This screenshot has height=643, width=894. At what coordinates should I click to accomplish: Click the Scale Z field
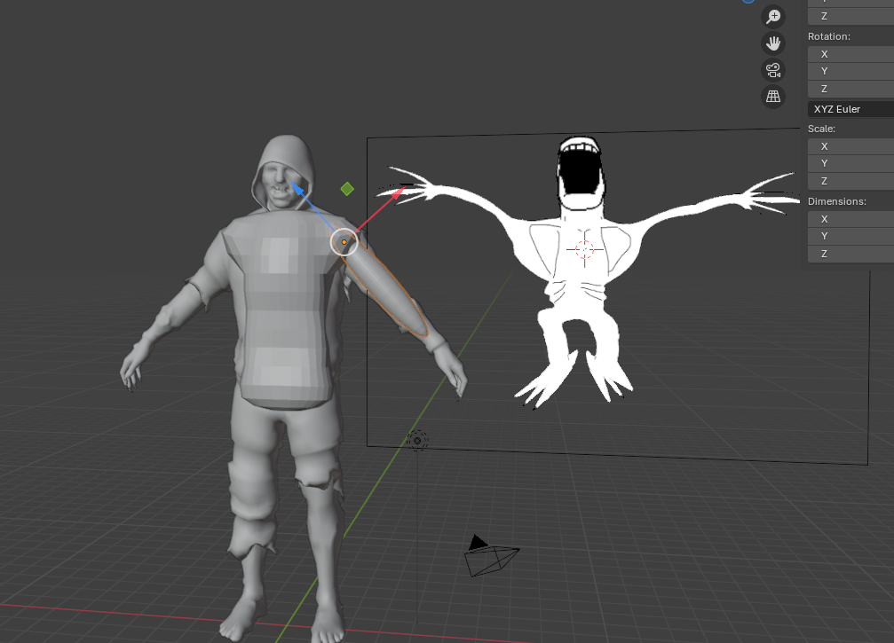pyautogui.click(x=850, y=181)
